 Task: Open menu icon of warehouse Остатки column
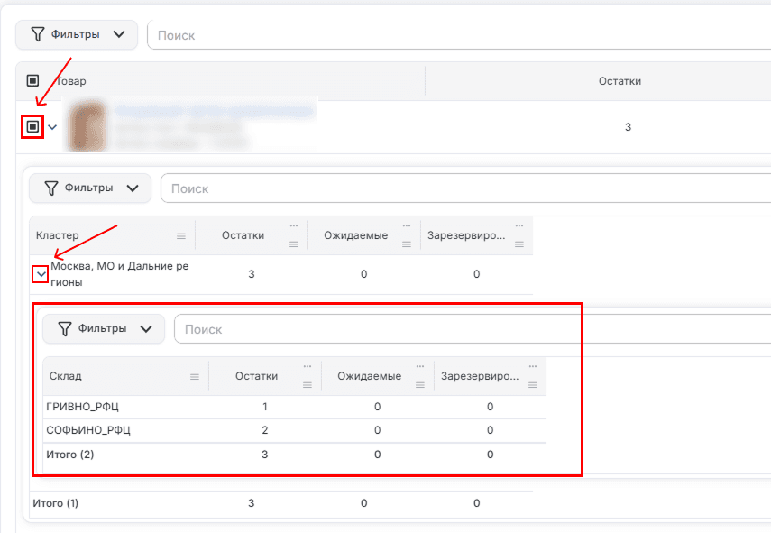pyautogui.click(x=307, y=385)
